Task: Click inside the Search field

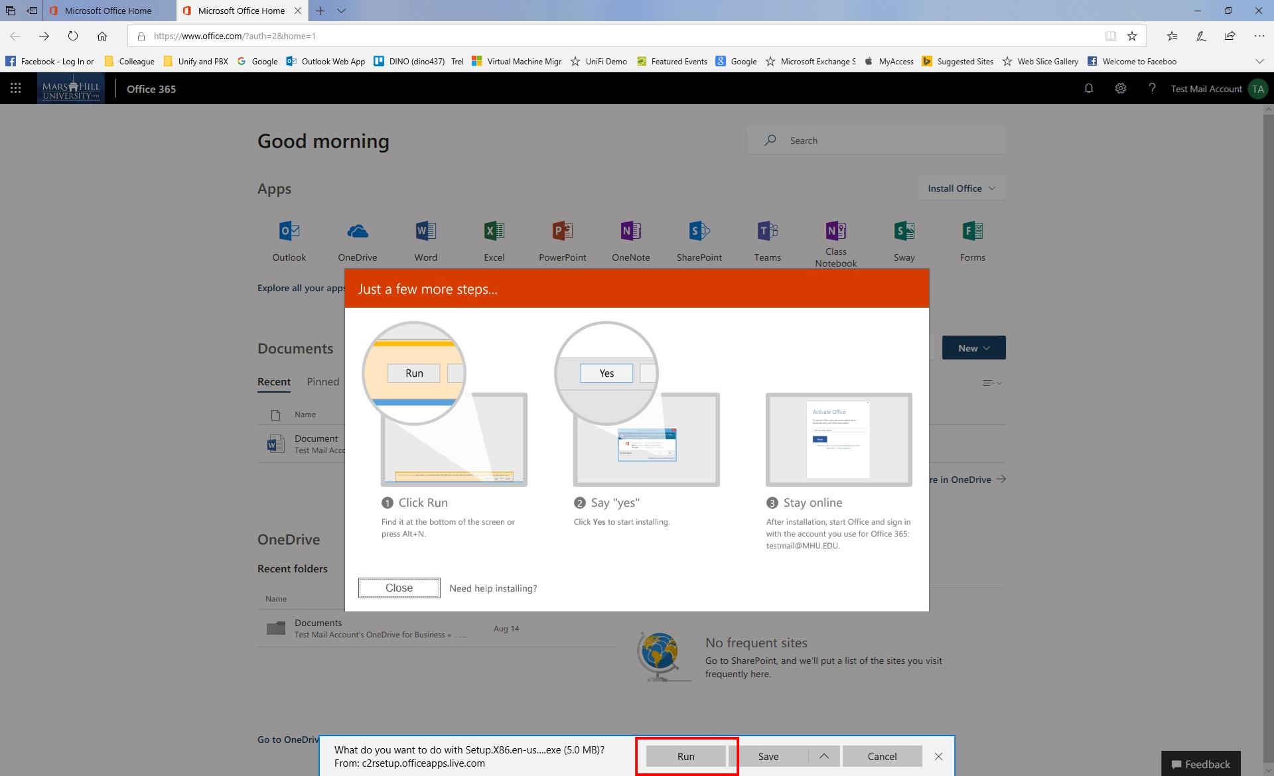Action: (x=876, y=140)
